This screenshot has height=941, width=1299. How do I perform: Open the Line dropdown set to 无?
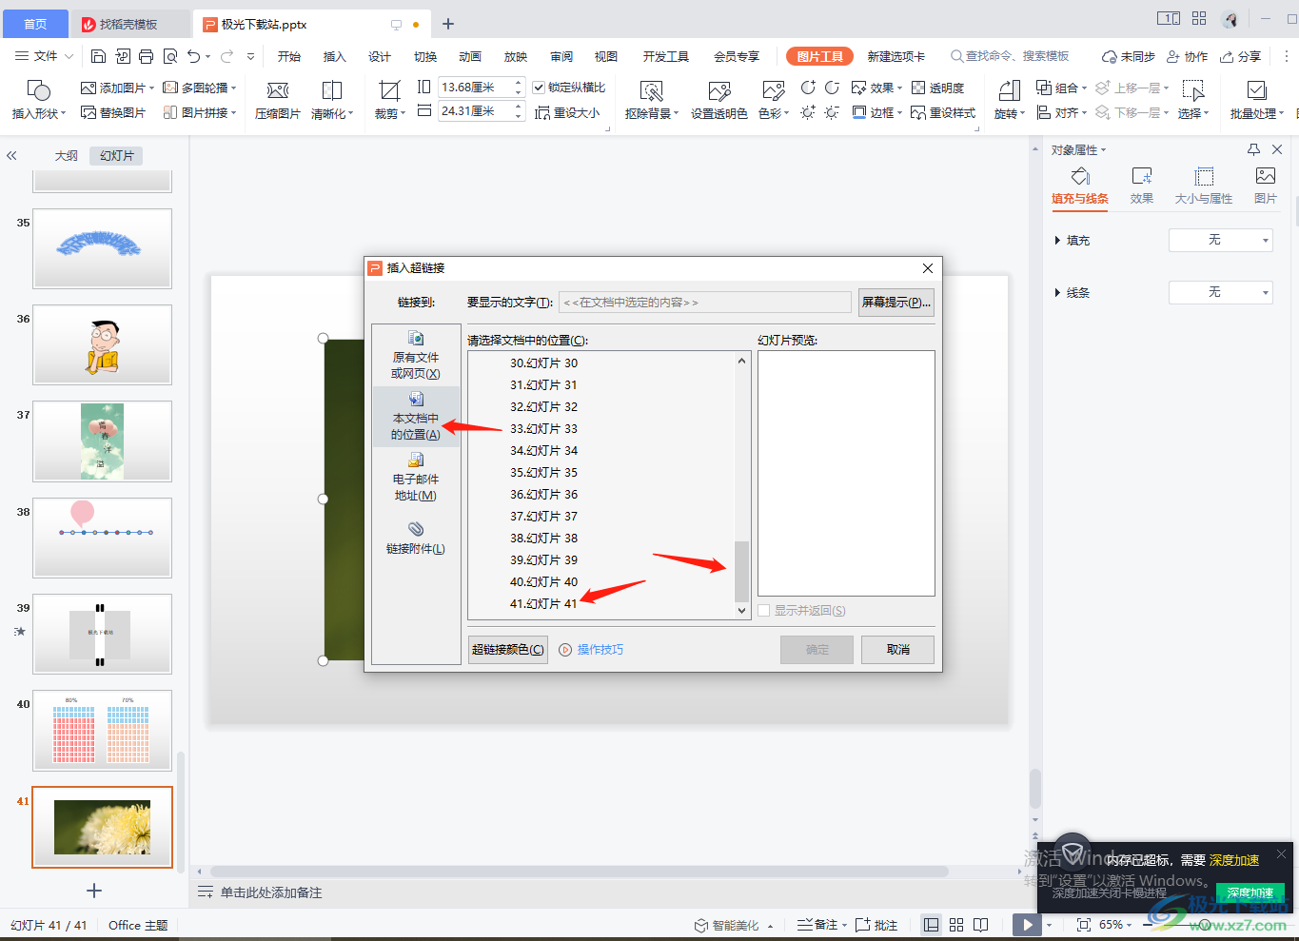1221,292
